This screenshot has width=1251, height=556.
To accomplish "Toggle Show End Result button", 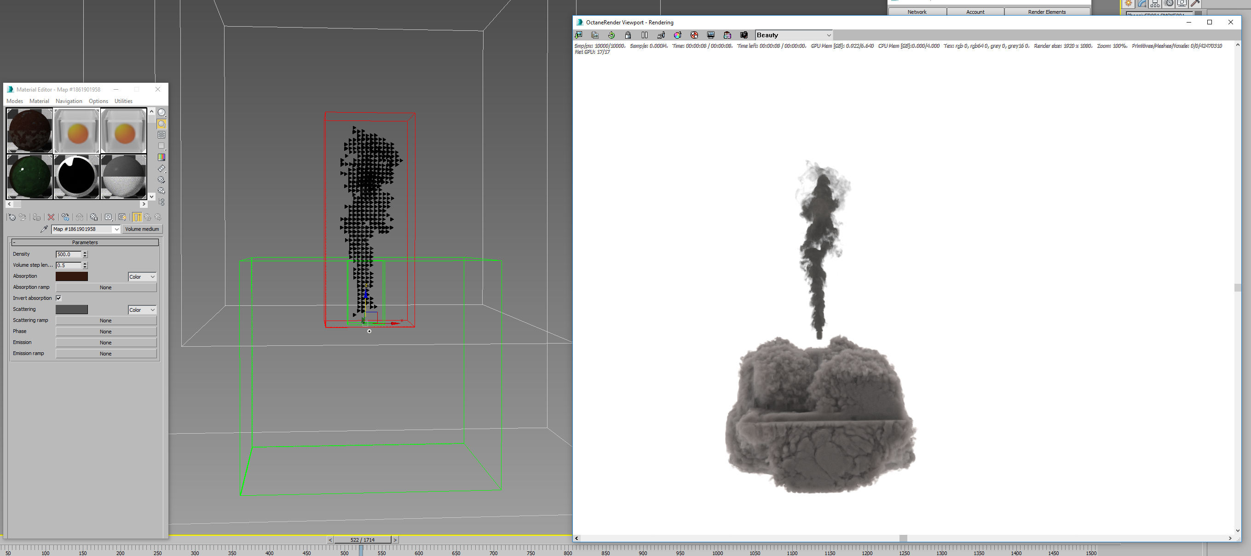I will click(x=137, y=217).
